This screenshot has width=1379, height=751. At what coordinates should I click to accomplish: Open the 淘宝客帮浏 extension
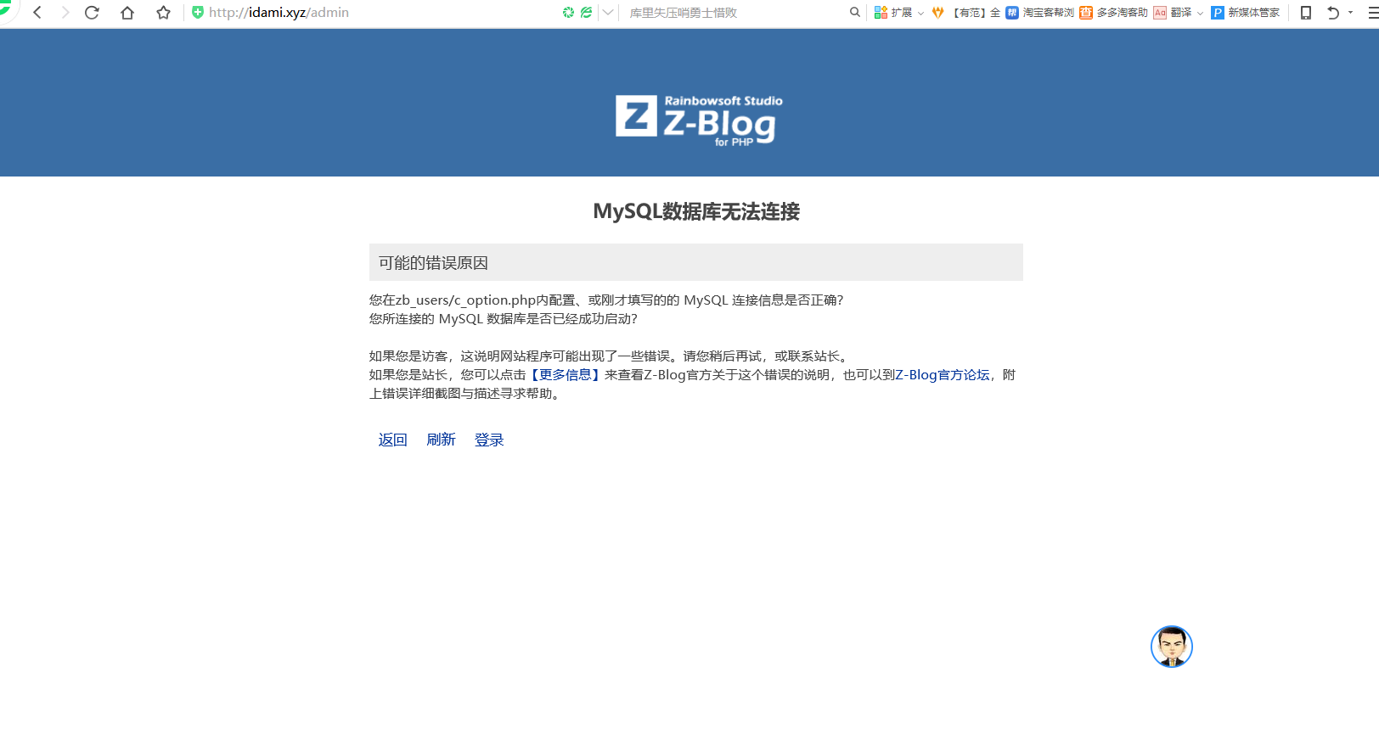click(1040, 13)
